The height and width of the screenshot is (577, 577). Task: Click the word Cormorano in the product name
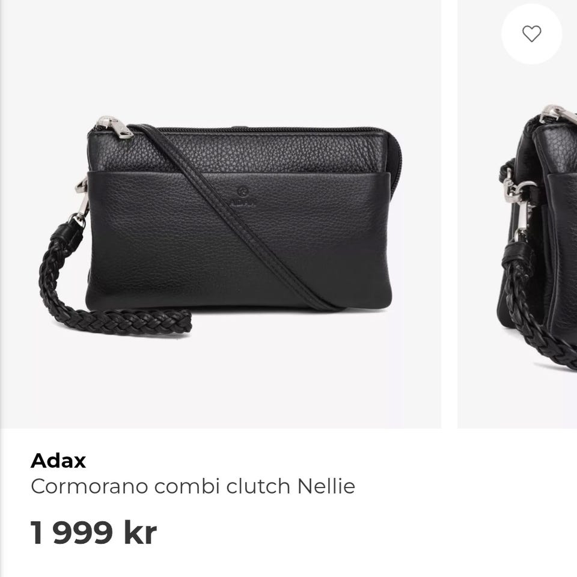pyautogui.click(x=90, y=486)
